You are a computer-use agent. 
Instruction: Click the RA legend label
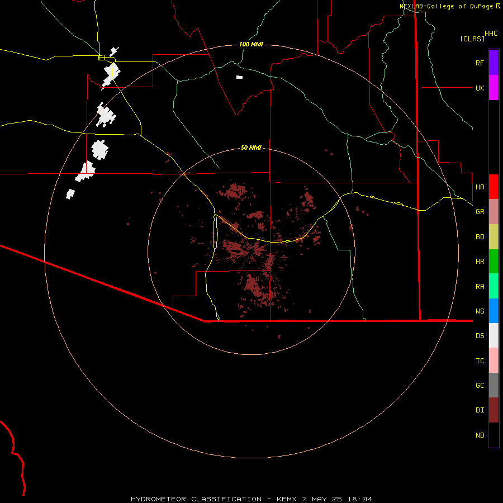coord(480,287)
